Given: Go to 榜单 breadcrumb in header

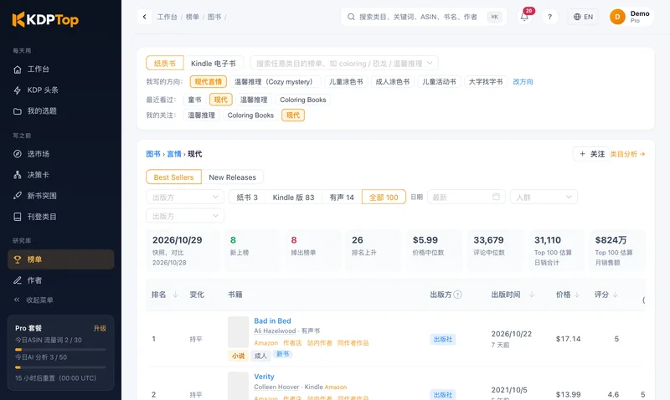Looking at the screenshot, I should [x=193, y=17].
